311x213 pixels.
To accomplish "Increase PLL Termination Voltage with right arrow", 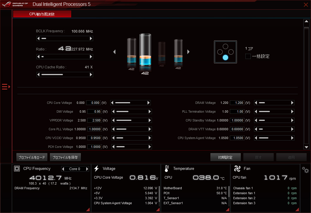I will click(292, 111).
